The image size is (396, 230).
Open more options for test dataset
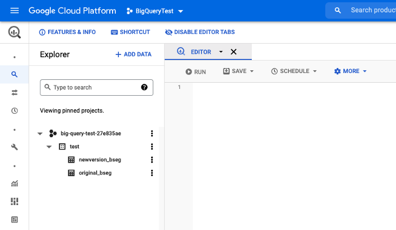tap(152, 146)
